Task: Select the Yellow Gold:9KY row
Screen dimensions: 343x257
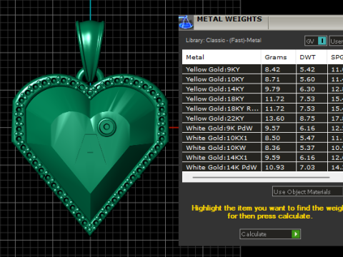Action: pyautogui.click(x=262, y=69)
